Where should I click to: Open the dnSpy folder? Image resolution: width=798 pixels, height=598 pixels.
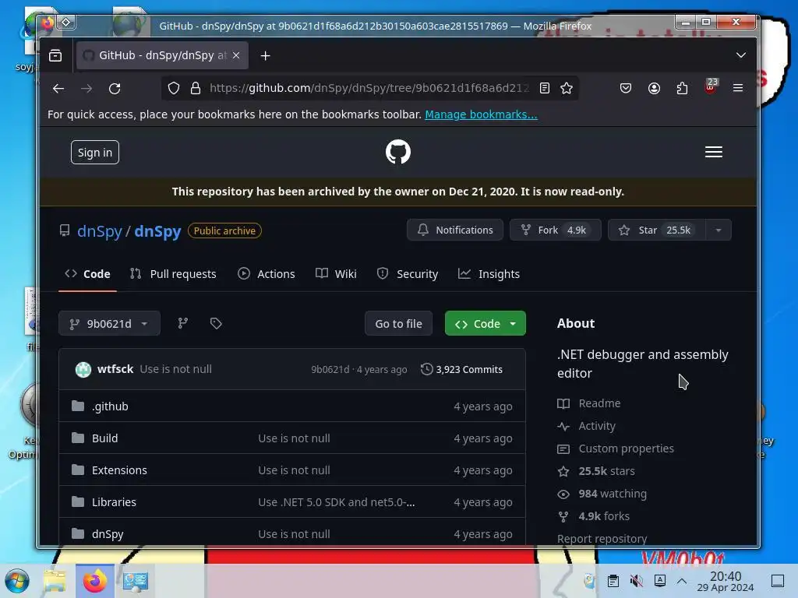tap(108, 534)
